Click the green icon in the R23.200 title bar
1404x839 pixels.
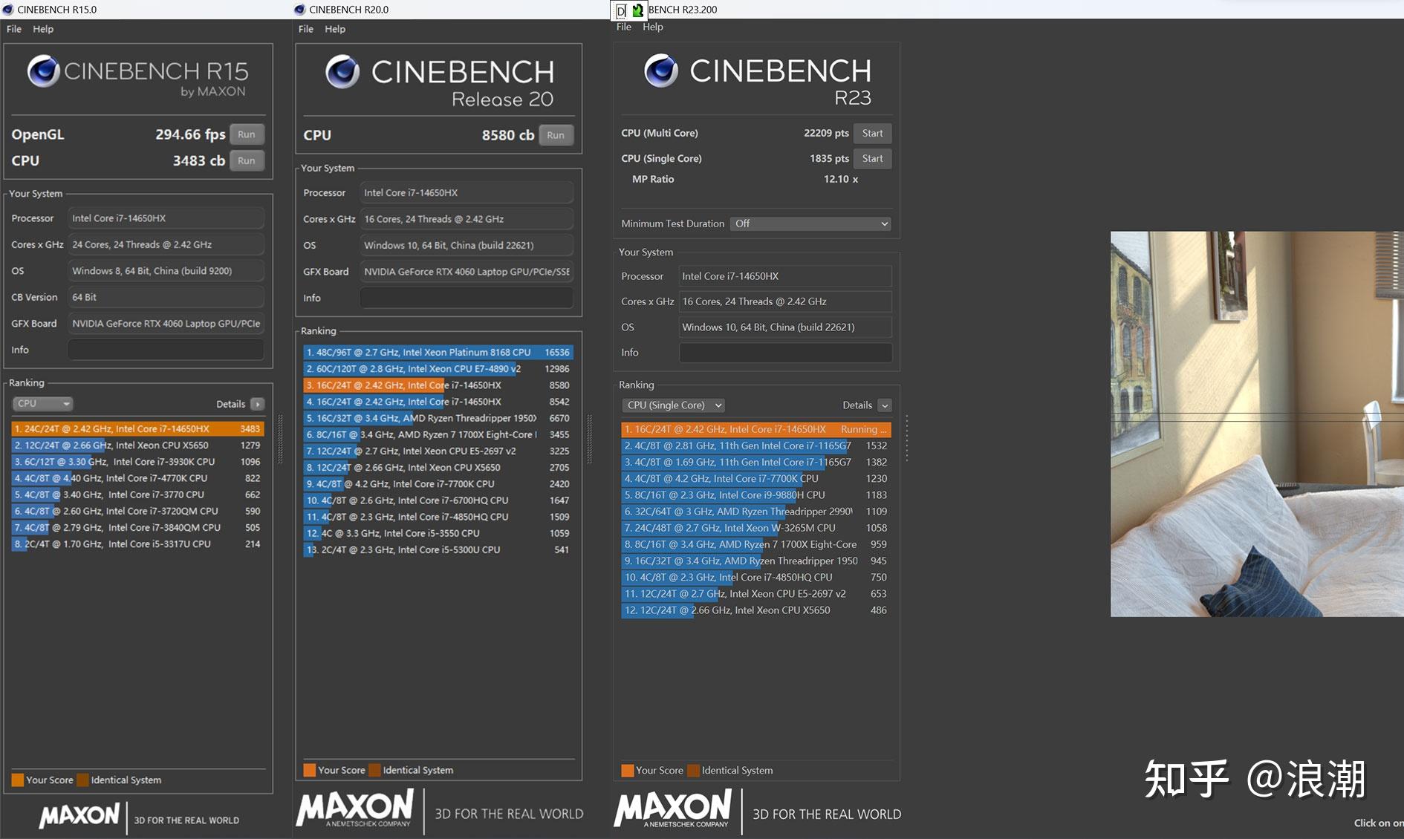click(x=637, y=10)
